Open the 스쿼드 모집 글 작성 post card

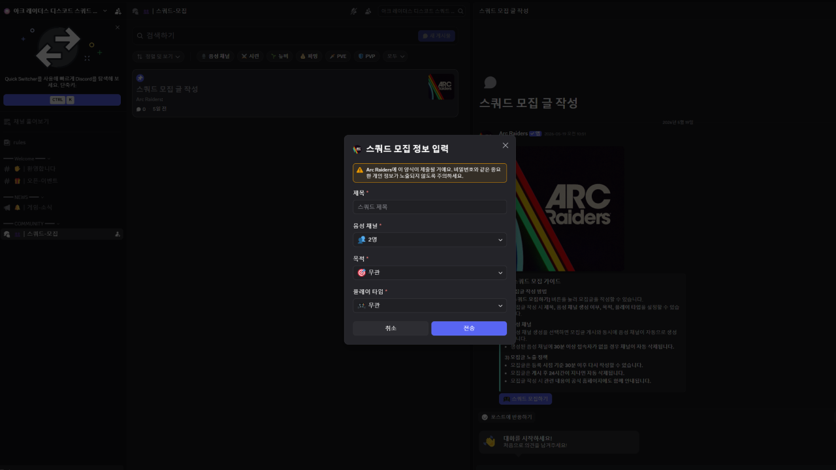[295, 93]
